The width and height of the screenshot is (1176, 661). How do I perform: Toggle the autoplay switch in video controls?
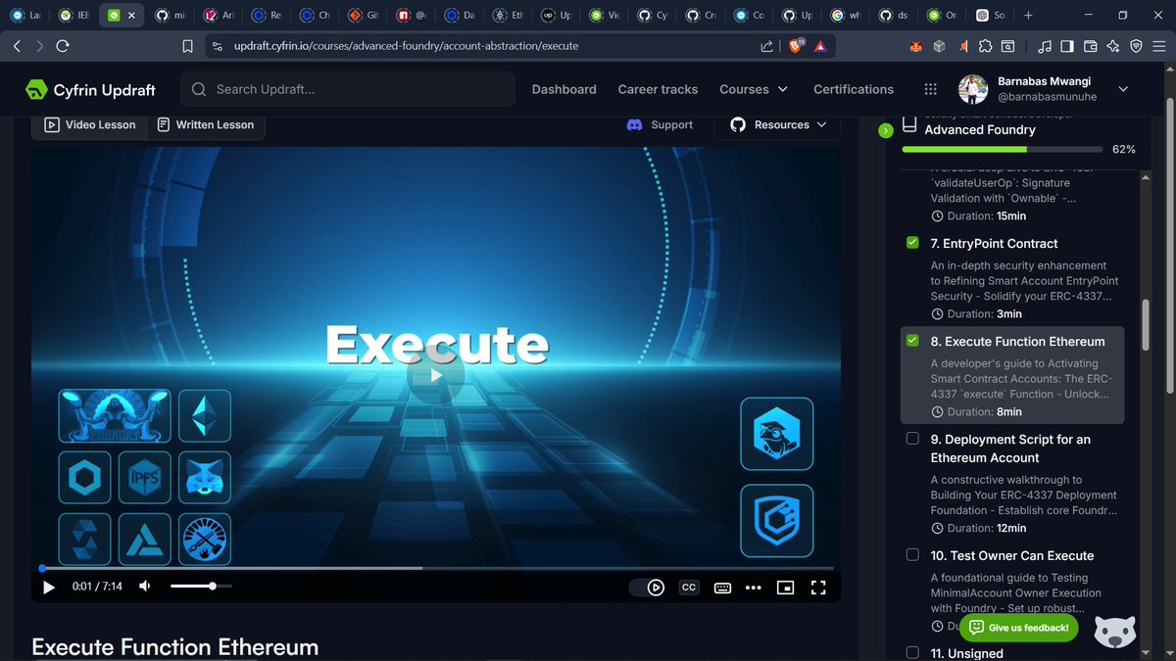[648, 588]
